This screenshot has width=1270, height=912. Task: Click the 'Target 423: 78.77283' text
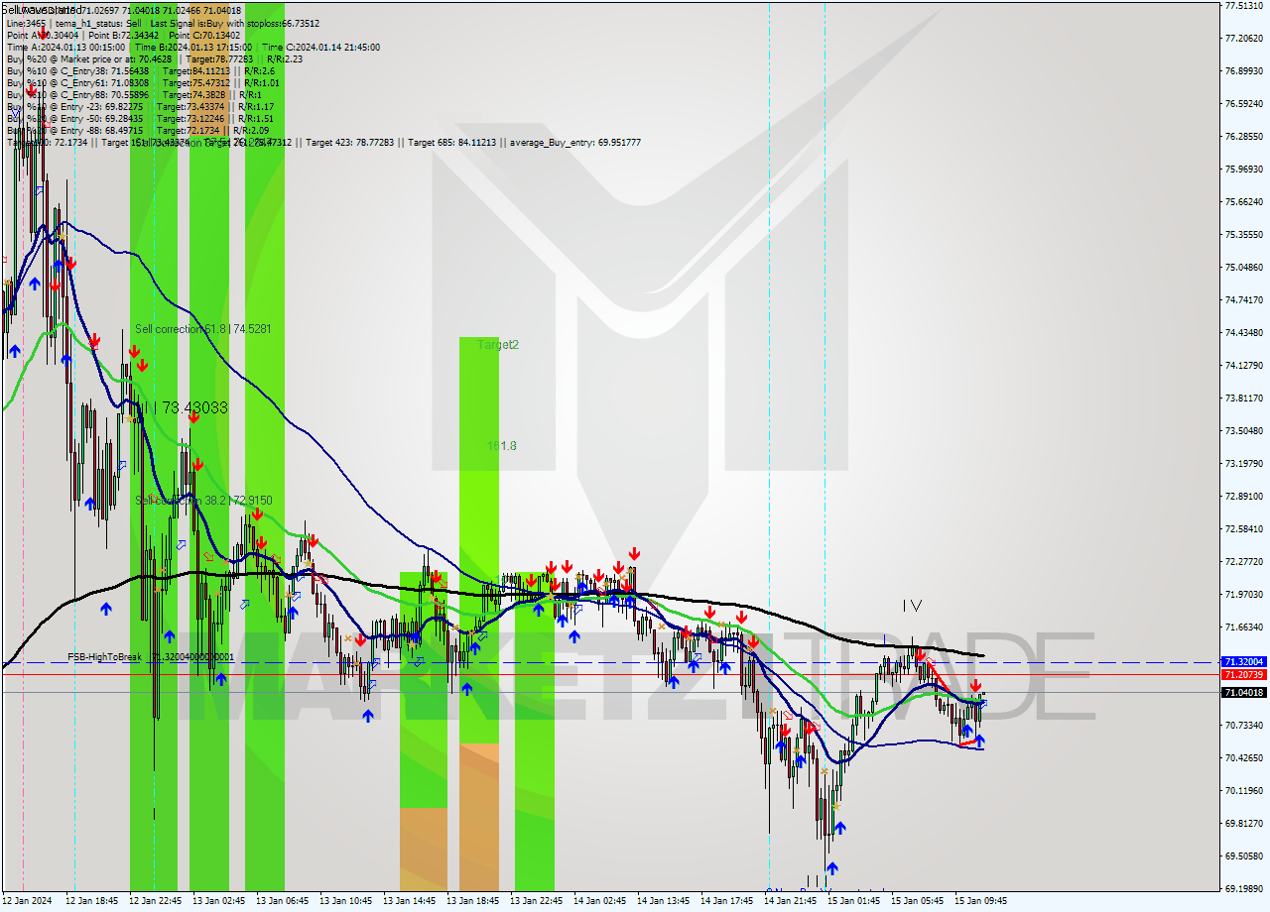click(x=349, y=143)
